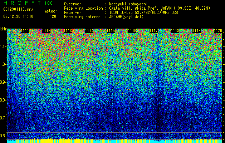Click the HROFFT title text
The image size is (225, 143).
pyautogui.click(x=22, y=3)
